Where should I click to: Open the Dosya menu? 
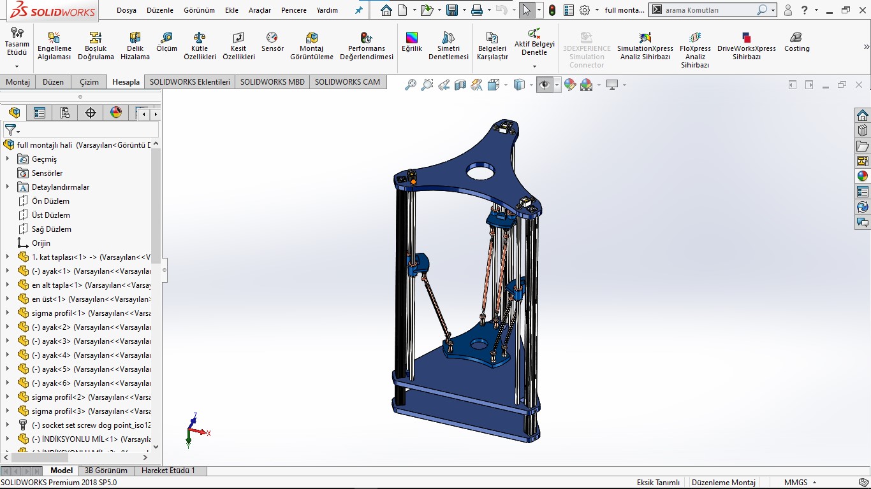[x=127, y=10]
